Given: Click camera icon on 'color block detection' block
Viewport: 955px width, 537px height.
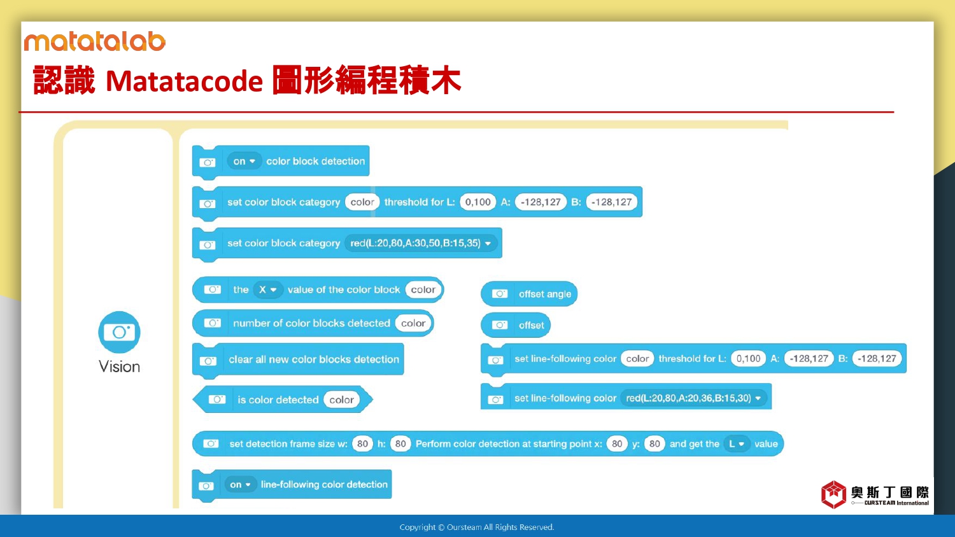Looking at the screenshot, I should pos(208,162).
